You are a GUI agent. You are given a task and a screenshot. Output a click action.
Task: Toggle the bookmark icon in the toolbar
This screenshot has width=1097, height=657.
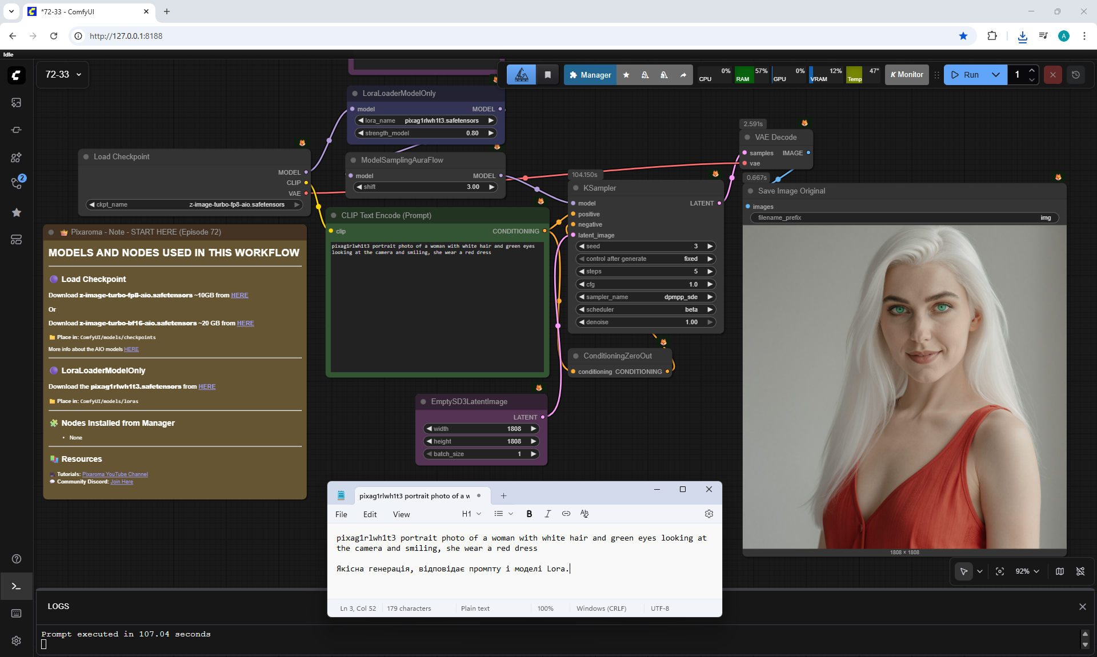pyautogui.click(x=547, y=75)
